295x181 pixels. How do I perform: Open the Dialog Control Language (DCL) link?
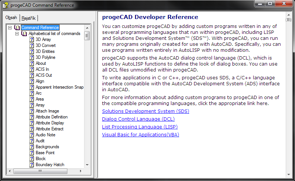[138, 119]
